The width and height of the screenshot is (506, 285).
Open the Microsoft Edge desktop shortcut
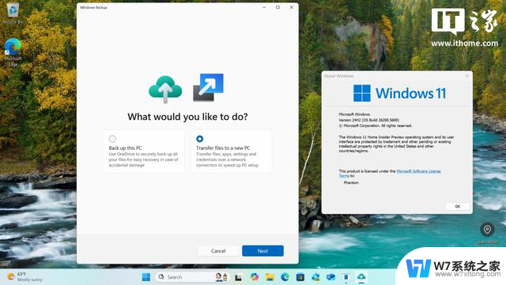[x=13, y=52]
